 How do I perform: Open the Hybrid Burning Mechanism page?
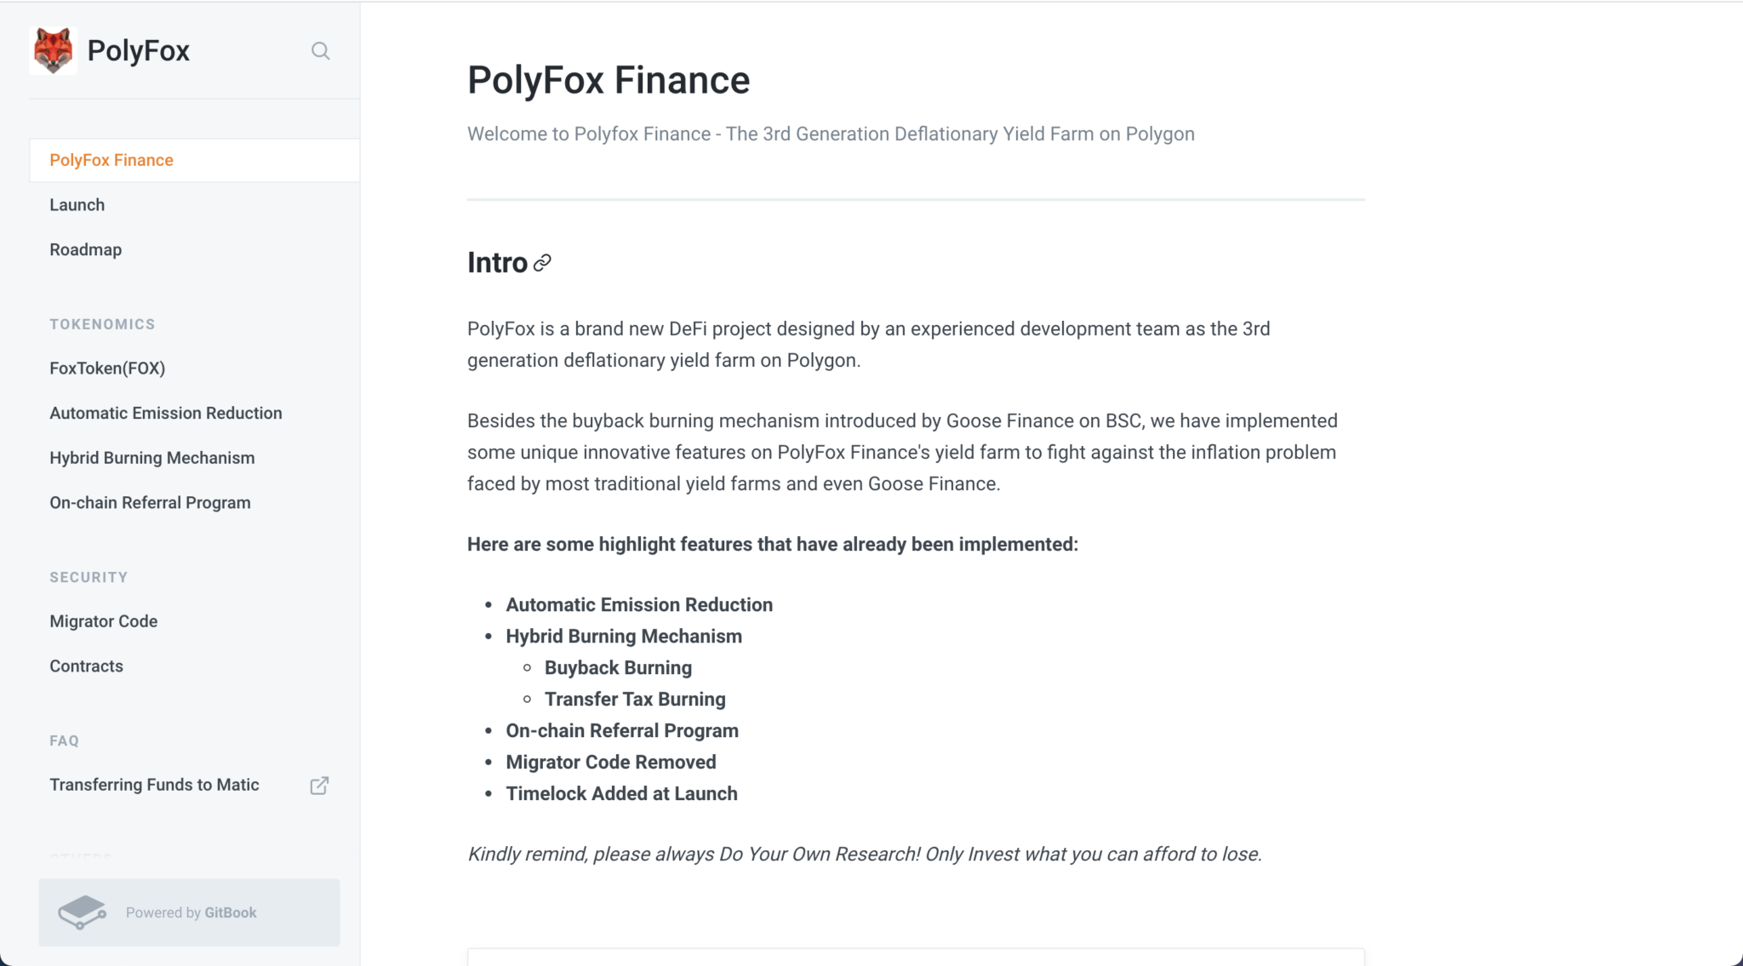[152, 457]
